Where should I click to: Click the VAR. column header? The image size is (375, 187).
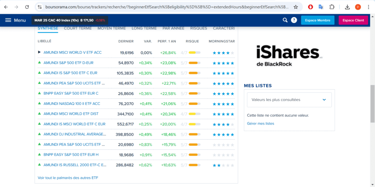tap(148, 41)
